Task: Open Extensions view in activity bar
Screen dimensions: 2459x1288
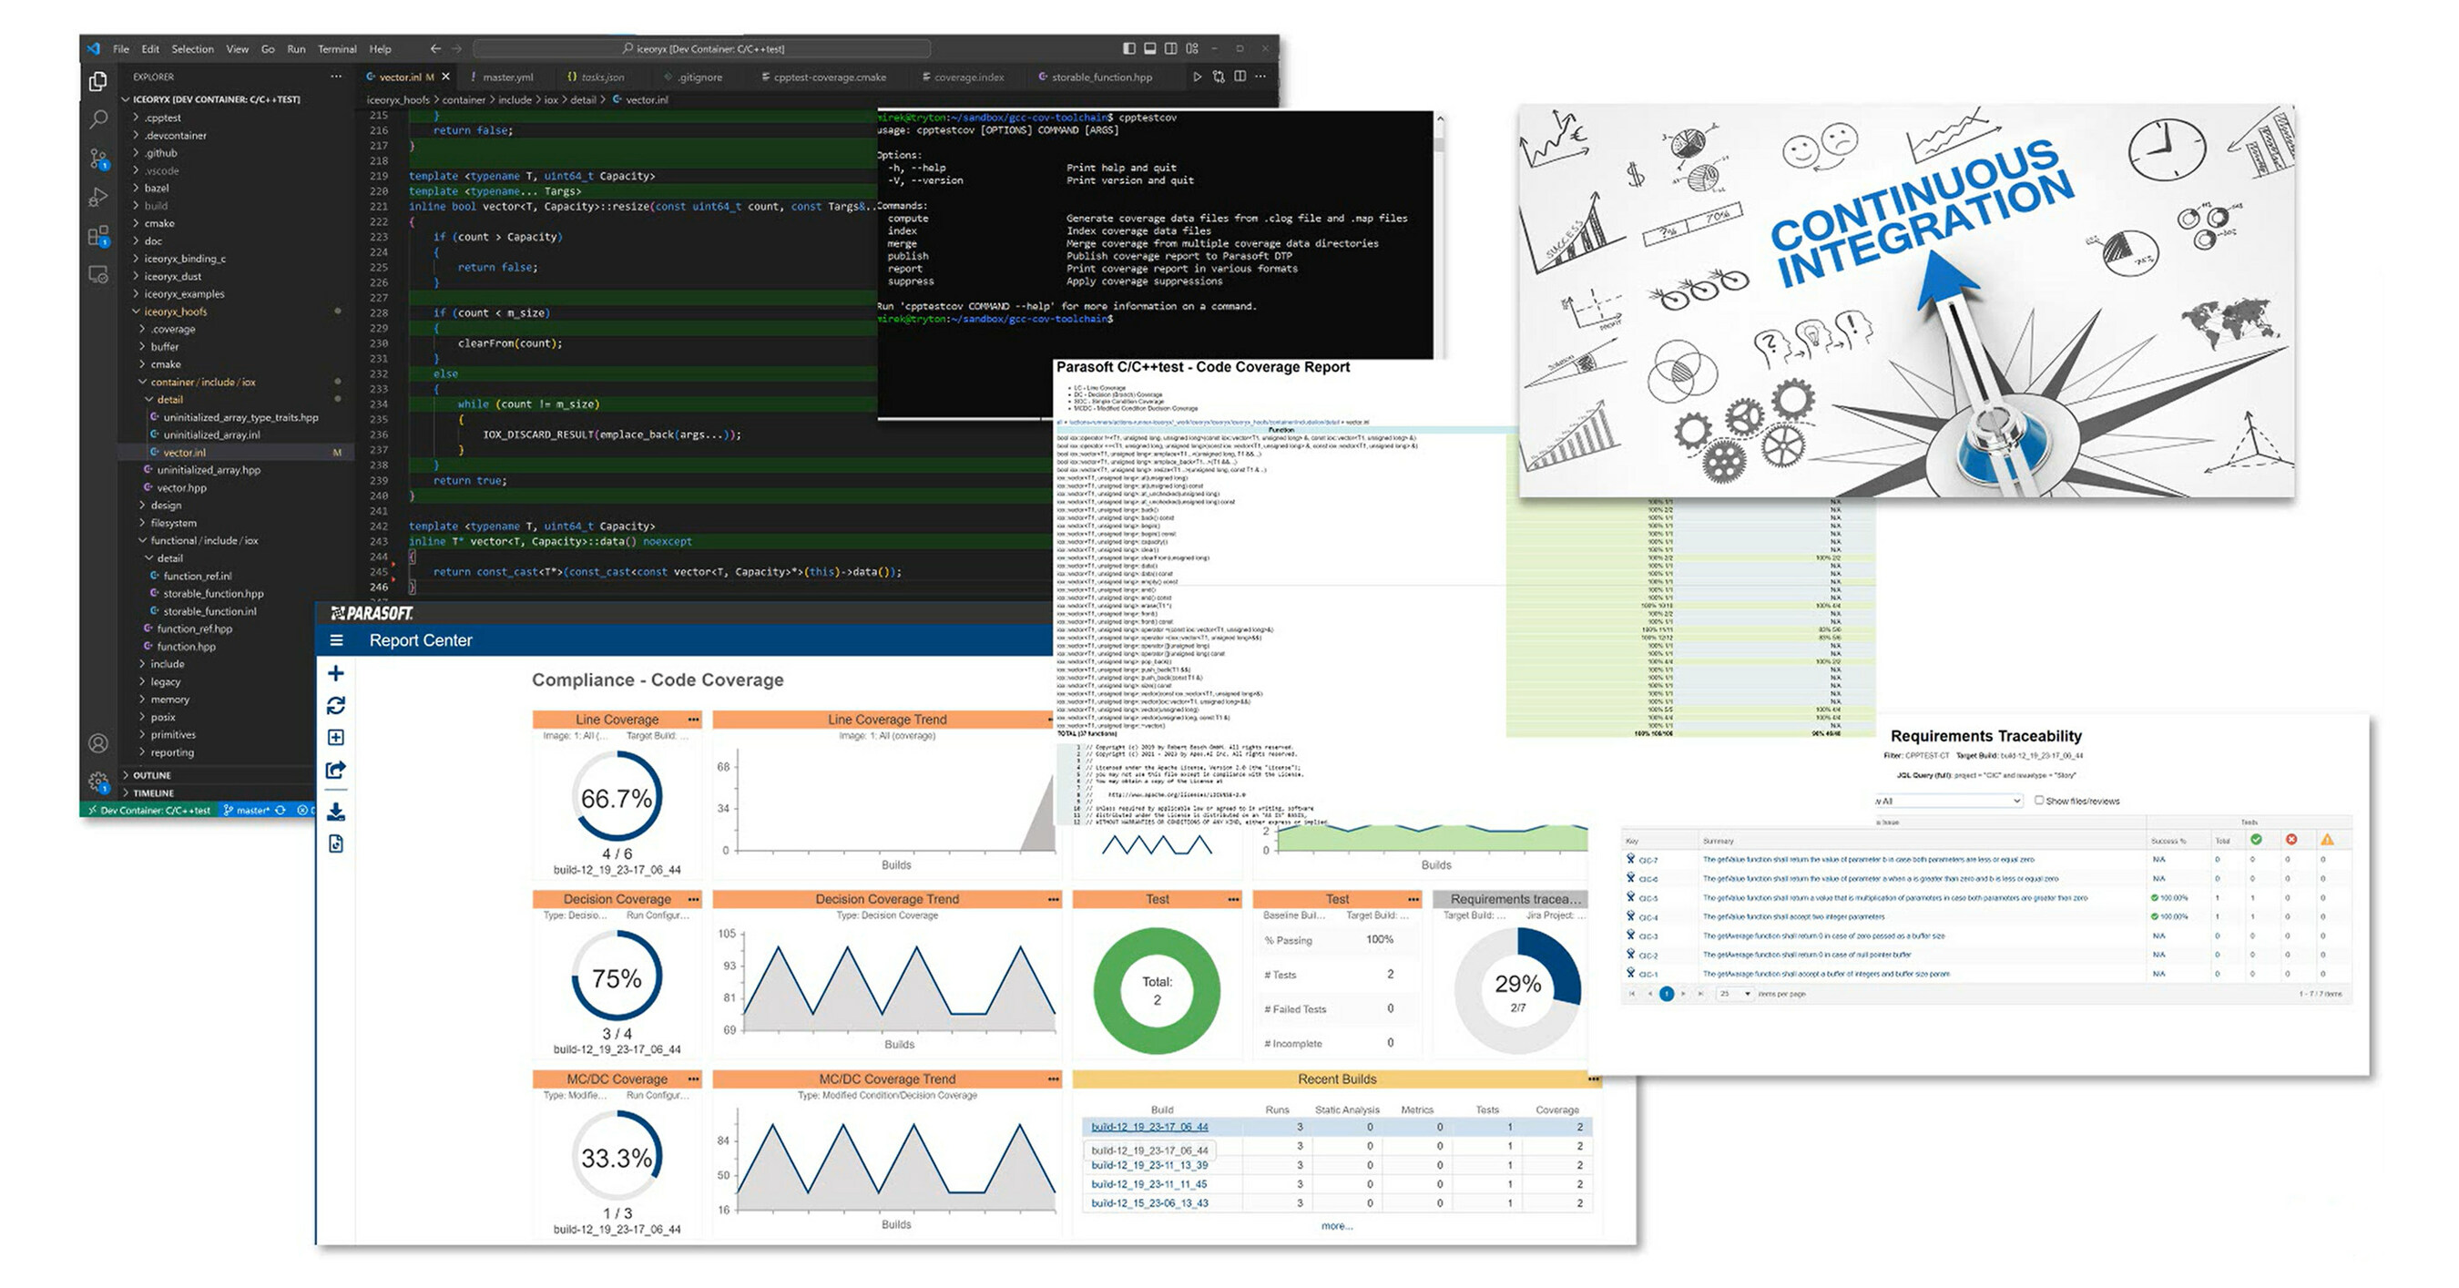Action: [98, 236]
